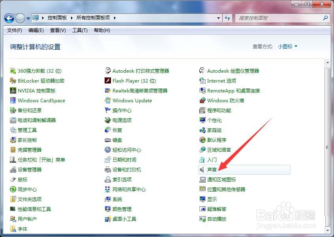The image size is (334, 237).
Task: Open the Flash Player icon
Action: pos(108,81)
